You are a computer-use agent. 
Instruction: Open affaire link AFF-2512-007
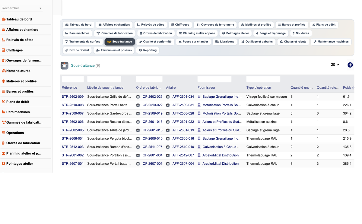[183, 155]
